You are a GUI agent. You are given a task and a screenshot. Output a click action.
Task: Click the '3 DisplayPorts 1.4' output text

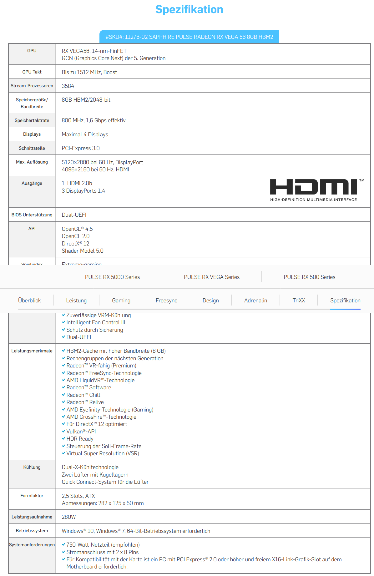(83, 191)
